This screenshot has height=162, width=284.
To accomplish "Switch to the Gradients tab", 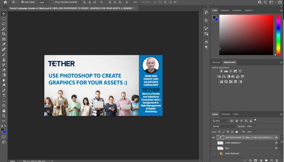I will [x=237, y=11].
